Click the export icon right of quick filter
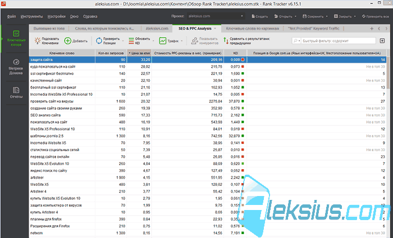The image size is (393, 238). point(382,40)
